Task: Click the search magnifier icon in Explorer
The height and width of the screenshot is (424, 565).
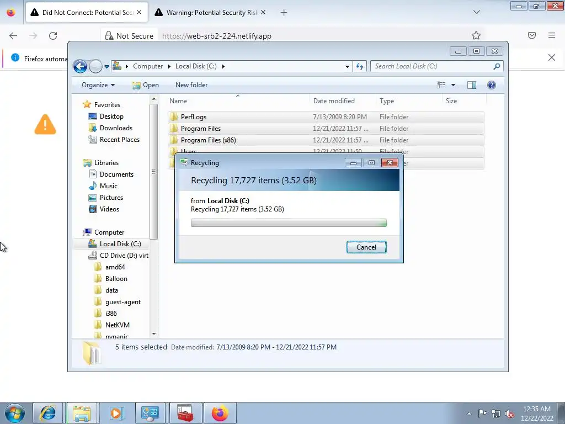Action: (x=497, y=66)
